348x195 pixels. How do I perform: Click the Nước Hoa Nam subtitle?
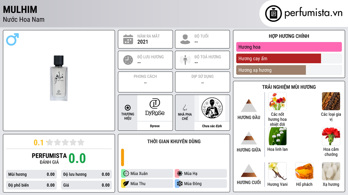(24, 19)
